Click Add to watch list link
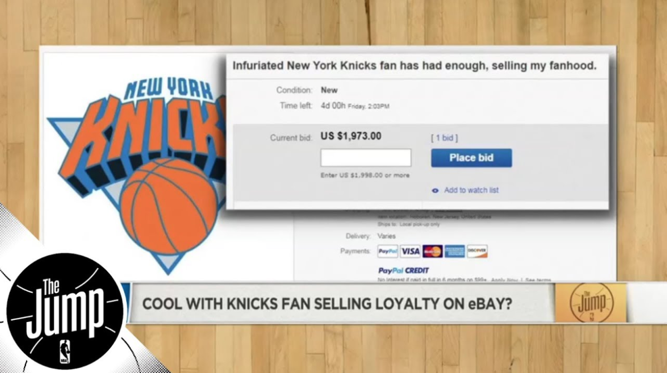Image resolution: width=667 pixels, height=373 pixels. tap(471, 190)
